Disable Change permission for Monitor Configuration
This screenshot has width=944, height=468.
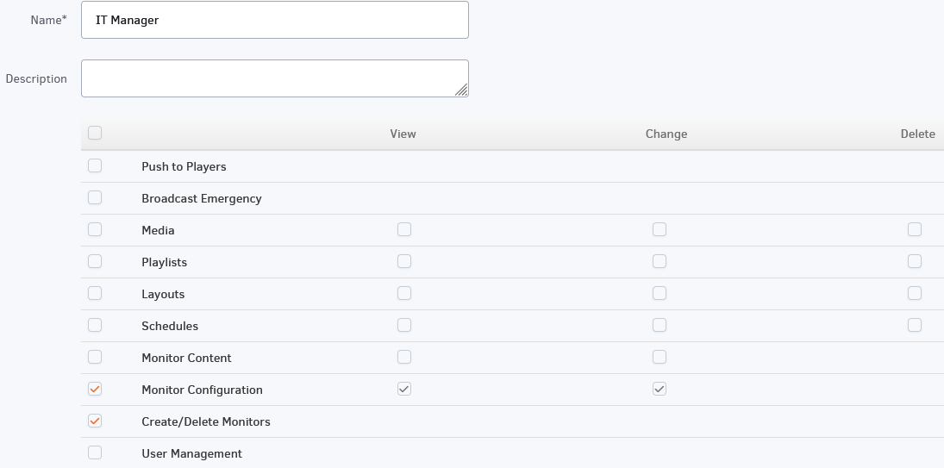[660, 389]
